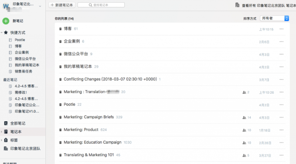The width and height of the screenshot is (296, 164).
Task: Open more options for 企业案例 notebook
Action: click(282, 42)
